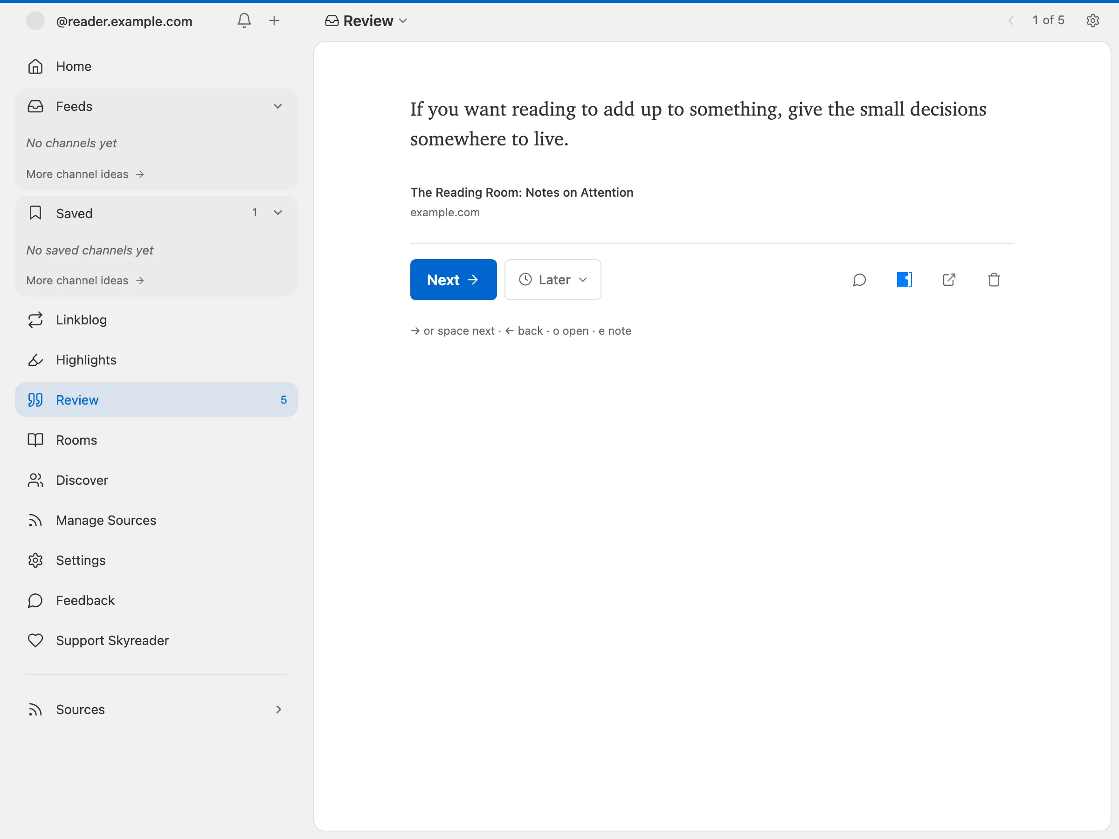The image size is (1119, 839).
Task: Click the Feedback chat icon
Action: point(35,600)
